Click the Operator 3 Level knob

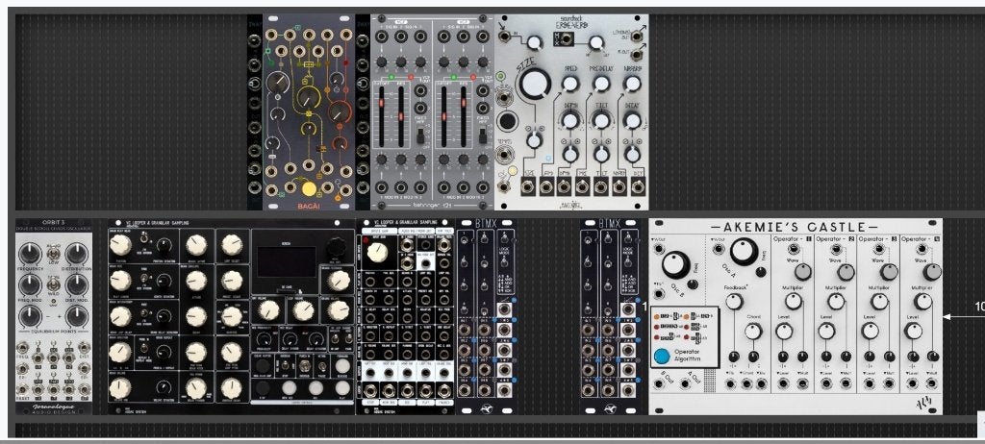(x=870, y=331)
